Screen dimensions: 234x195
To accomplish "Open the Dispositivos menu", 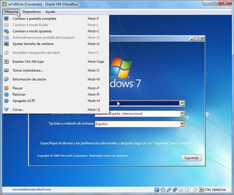I will [32, 12].
